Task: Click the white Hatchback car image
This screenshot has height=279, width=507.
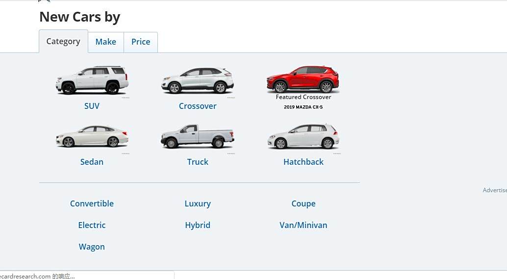Action: tap(304, 136)
